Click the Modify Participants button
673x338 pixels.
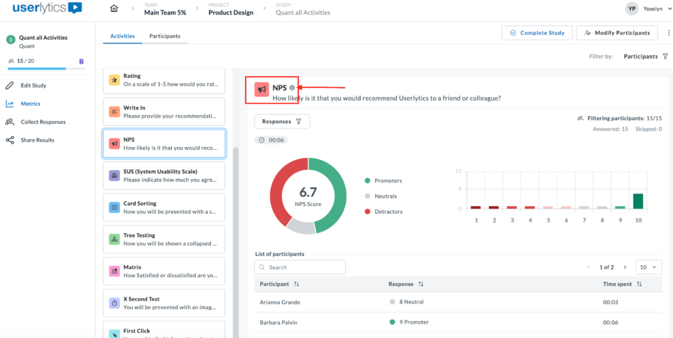617,33
